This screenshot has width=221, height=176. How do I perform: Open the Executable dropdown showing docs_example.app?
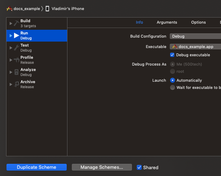tap(195, 47)
